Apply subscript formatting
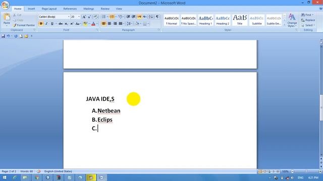The image size is (323, 181). point(66,24)
